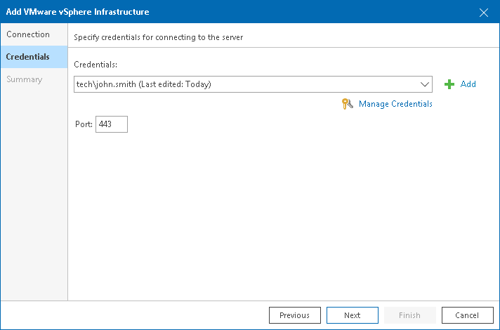Open the Manage Credentials link
Viewport: 500px width, 330px height.
click(x=395, y=104)
